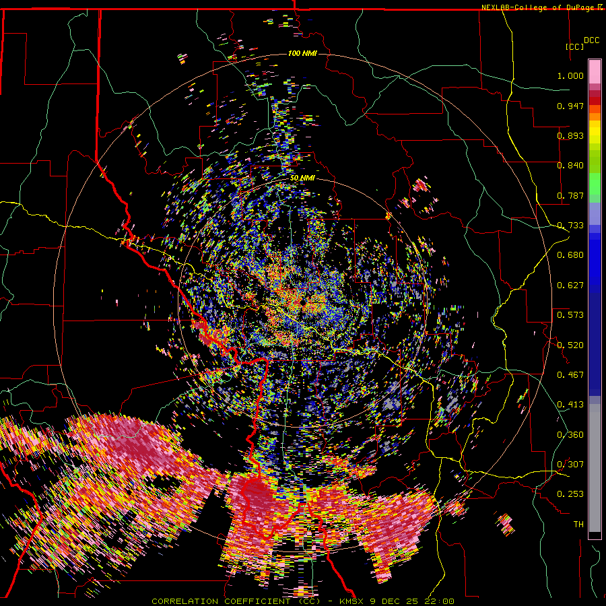Click the TH label at the scale bottom
606x606 pixels.
(x=578, y=525)
